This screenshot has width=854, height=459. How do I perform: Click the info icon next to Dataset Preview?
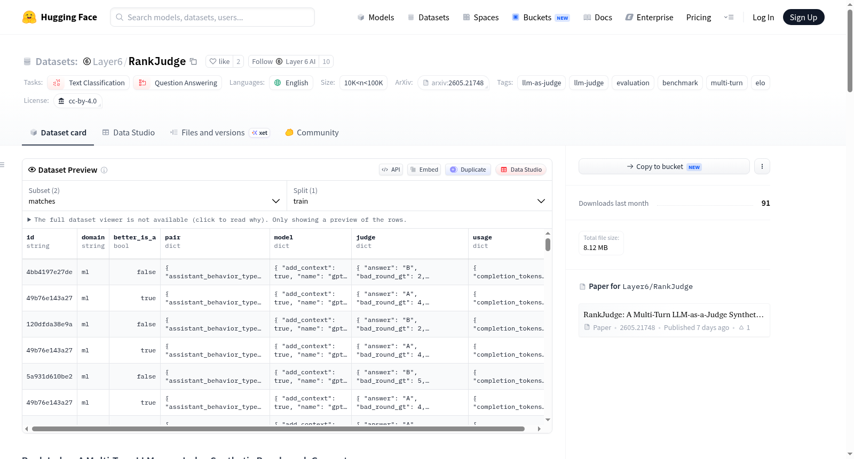tap(104, 170)
